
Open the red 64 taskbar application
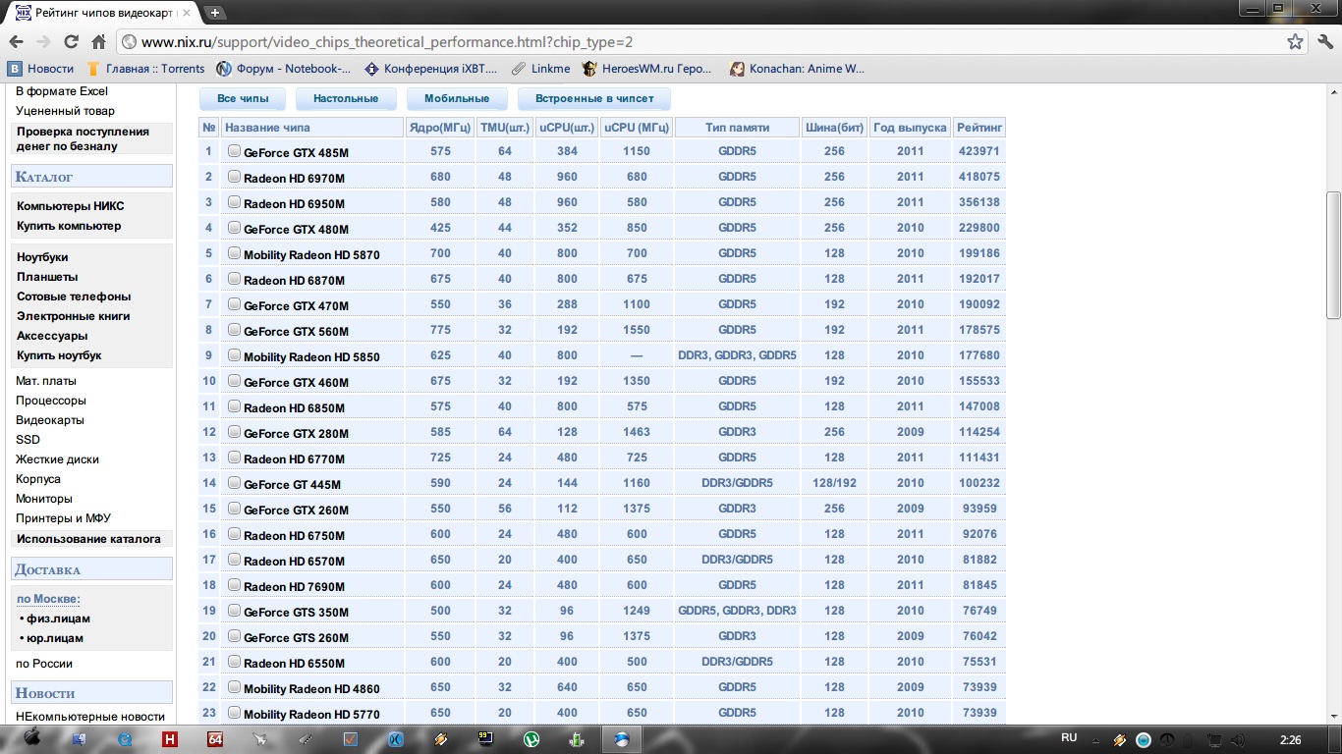tap(215, 739)
